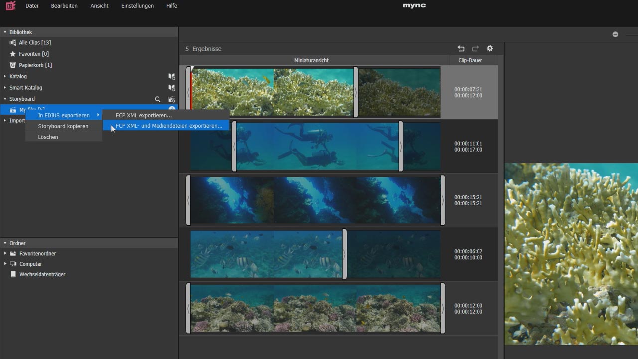Click the Clip-Dauer column header
This screenshot has width=638, height=359.
(x=470, y=60)
